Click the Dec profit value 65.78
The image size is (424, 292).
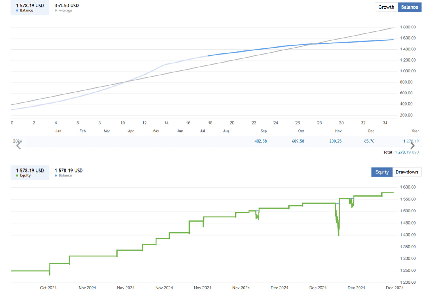[x=369, y=141]
